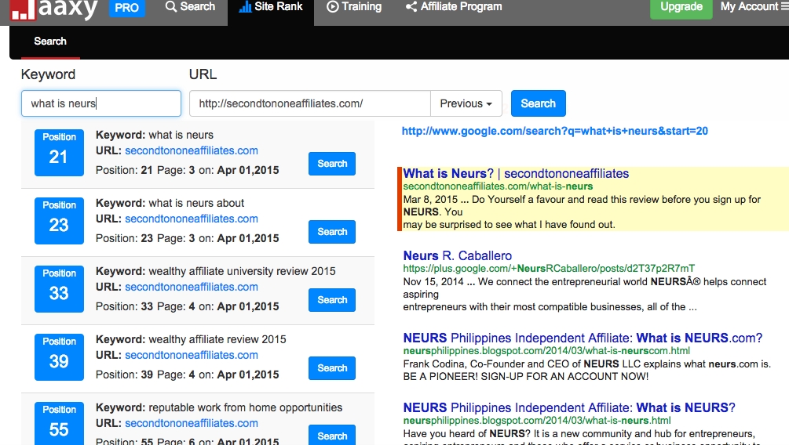
Task: Click the Position 39 badge
Action: [59, 357]
